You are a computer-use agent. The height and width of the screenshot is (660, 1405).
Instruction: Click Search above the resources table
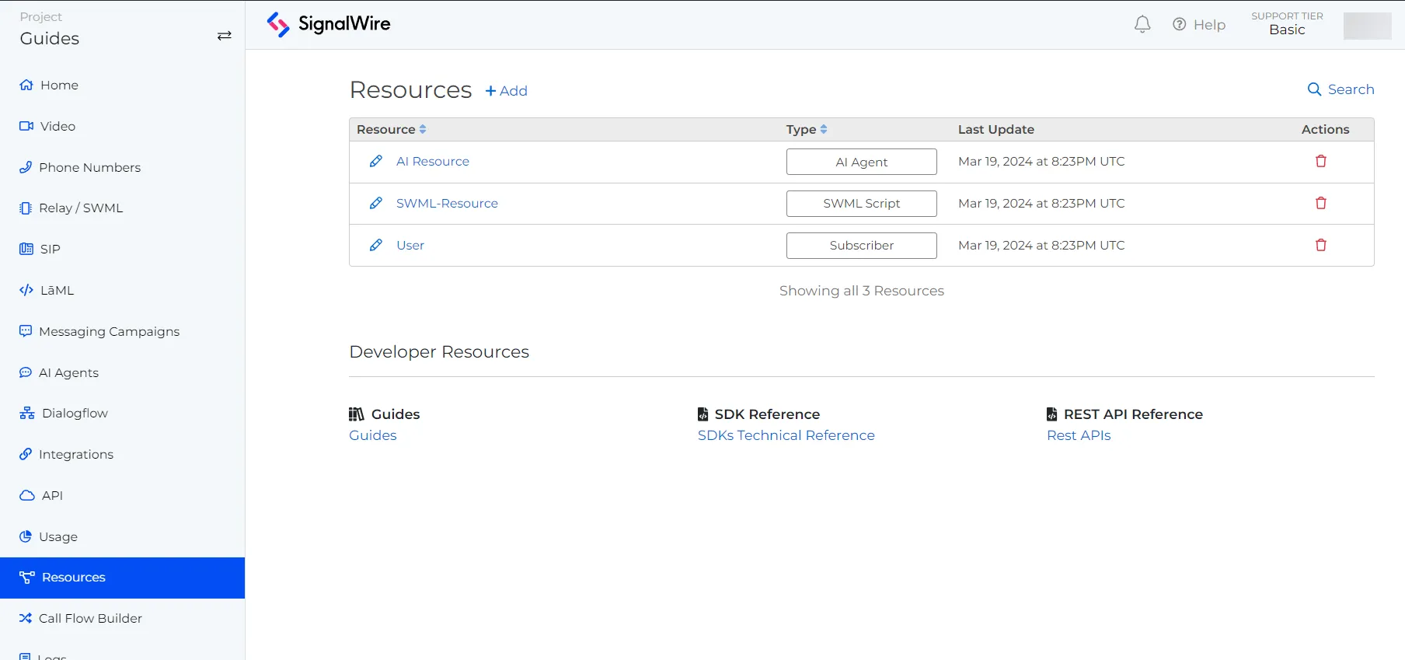pos(1341,89)
